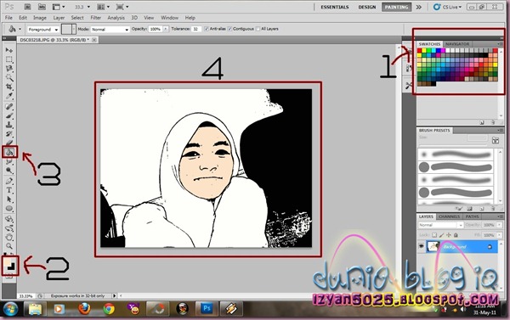
Task: Select the Eraser tool
Action: (x=9, y=143)
